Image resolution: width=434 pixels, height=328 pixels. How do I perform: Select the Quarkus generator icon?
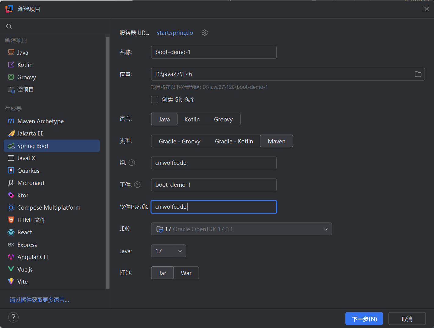point(11,171)
